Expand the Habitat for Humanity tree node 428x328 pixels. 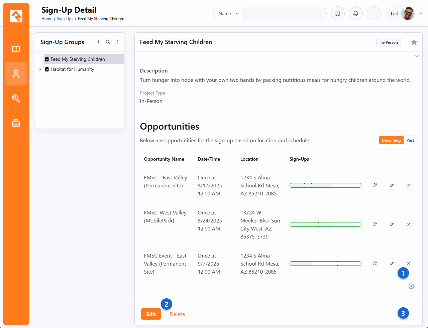[x=40, y=69]
